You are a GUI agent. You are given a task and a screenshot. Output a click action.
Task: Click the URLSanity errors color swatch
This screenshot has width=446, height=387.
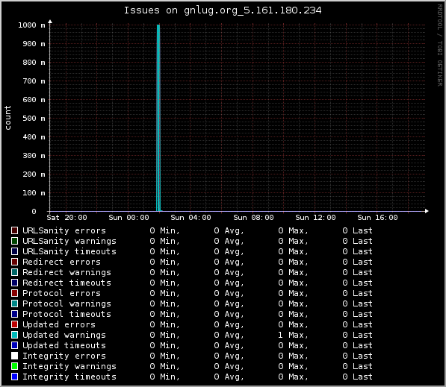(14, 230)
